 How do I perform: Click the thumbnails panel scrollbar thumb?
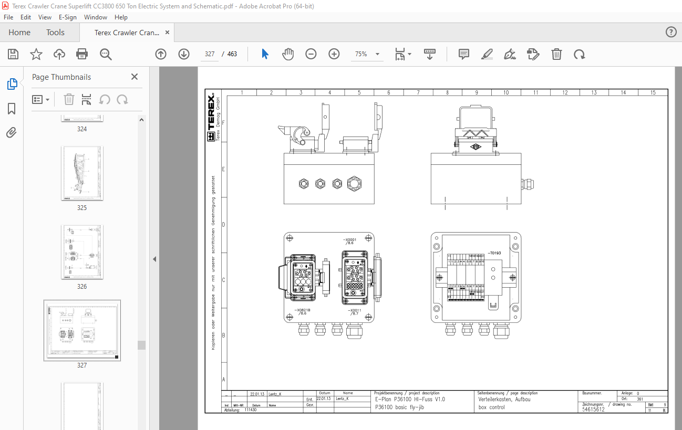click(x=141, y=345)
